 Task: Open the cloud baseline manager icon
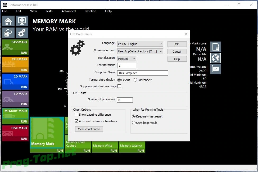point(8,33)
